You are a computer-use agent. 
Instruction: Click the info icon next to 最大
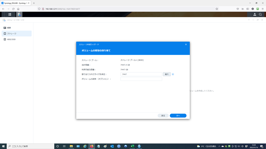[x=173, y=74]
